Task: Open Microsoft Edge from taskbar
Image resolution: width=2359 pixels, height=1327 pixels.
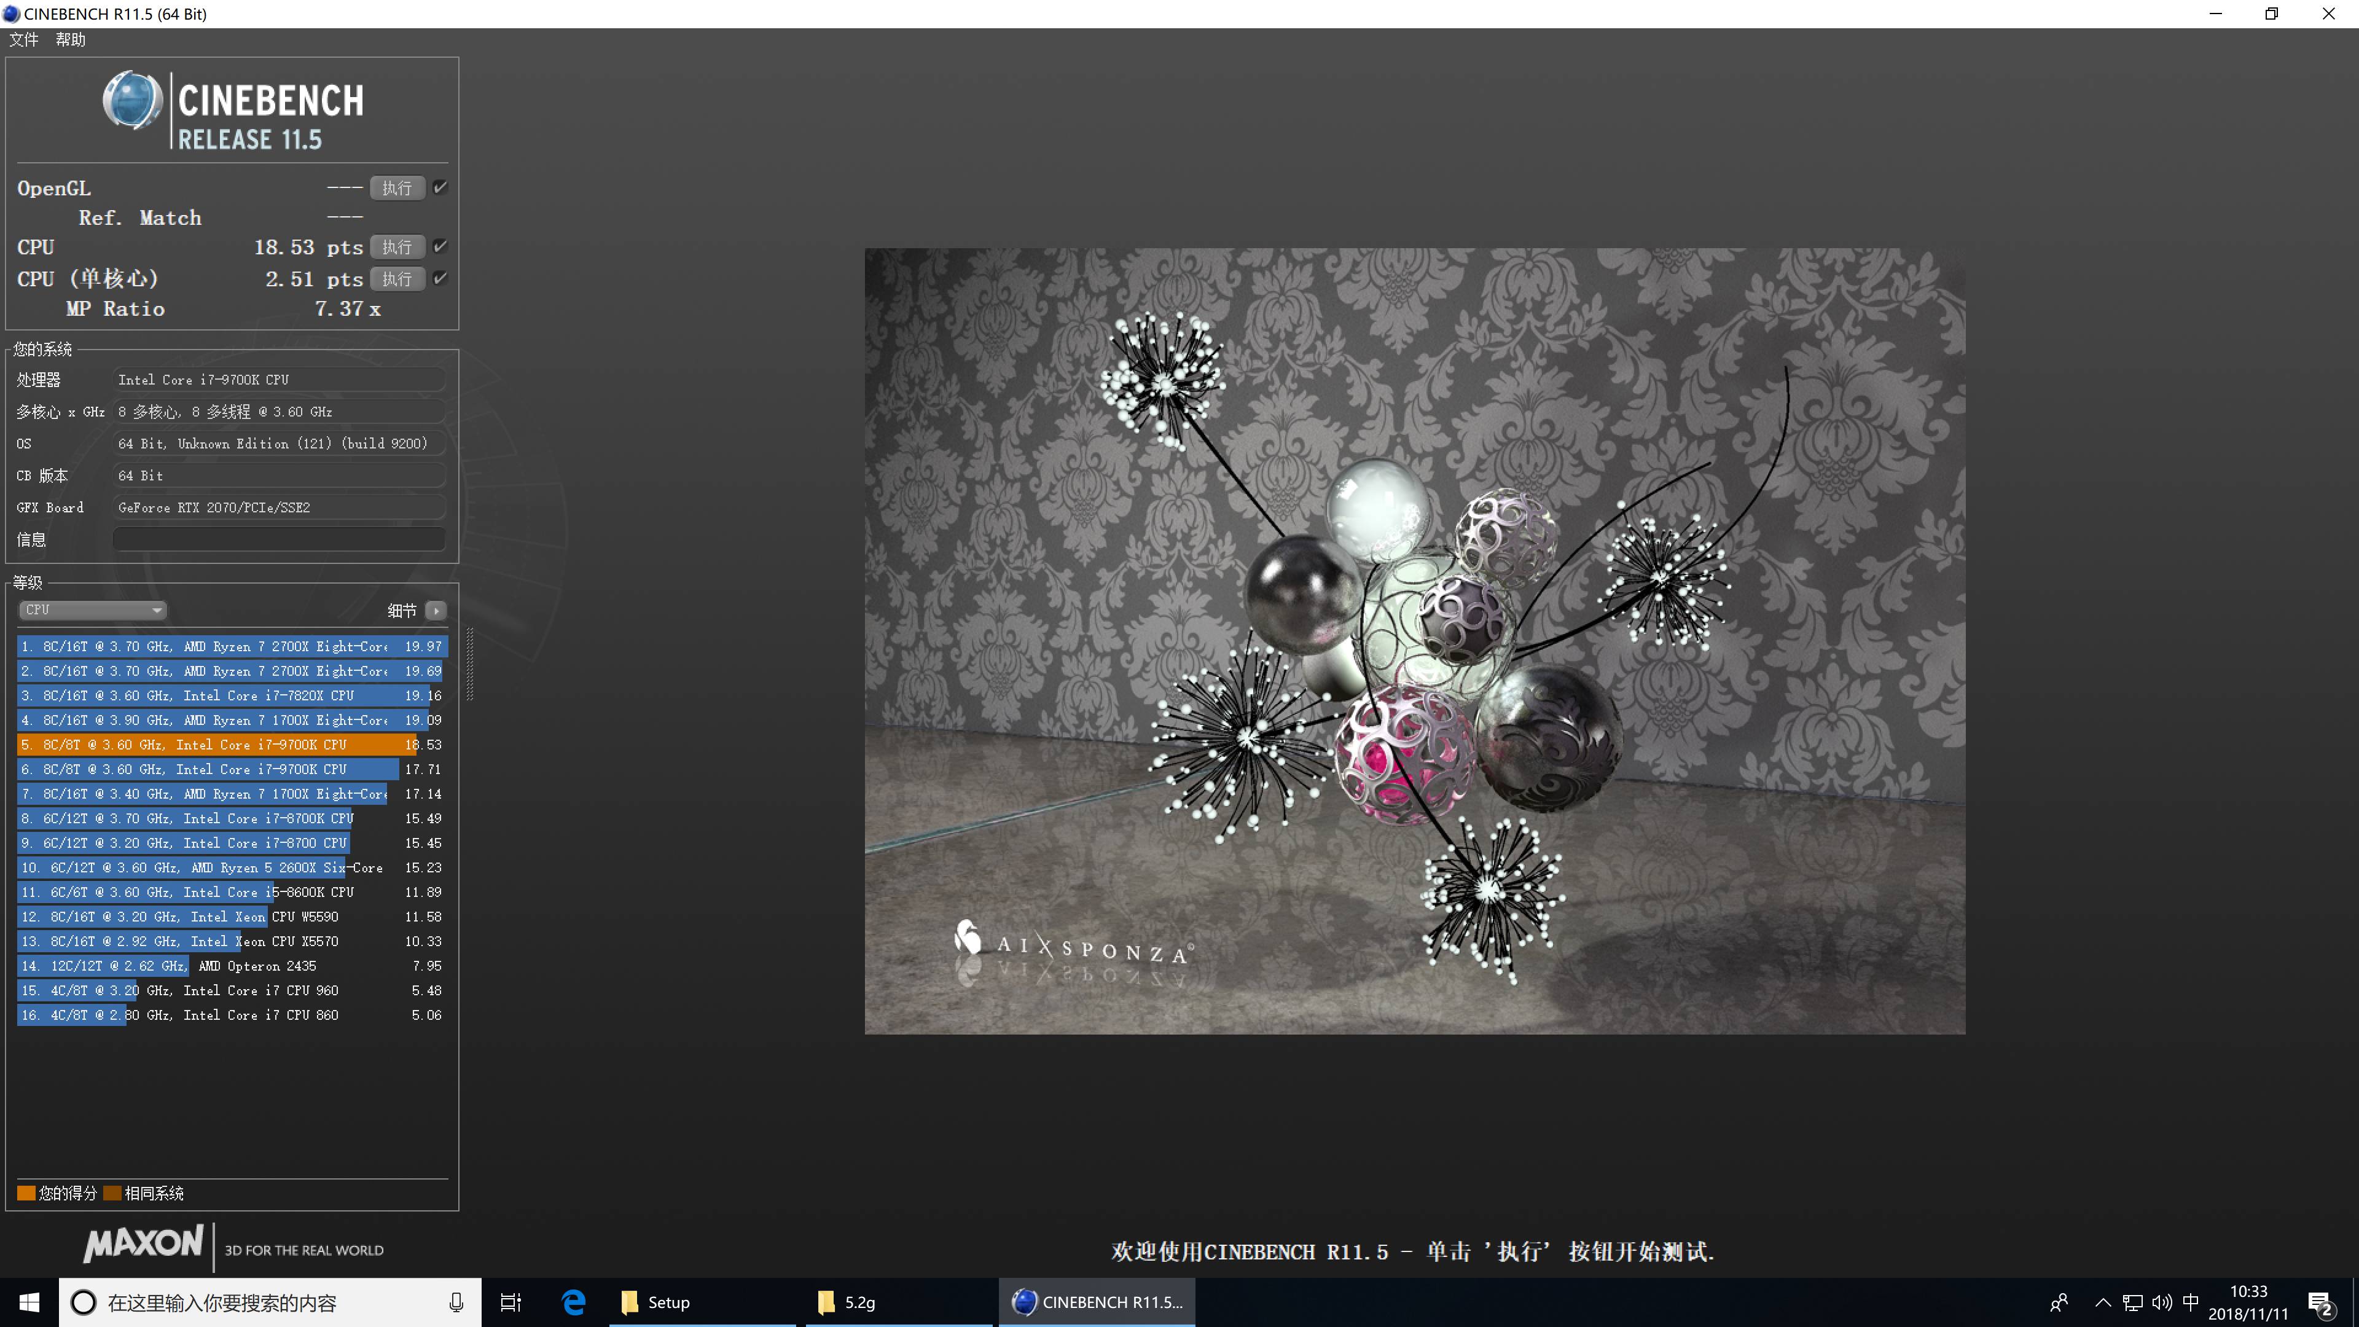Action: tap(574, 1302)
